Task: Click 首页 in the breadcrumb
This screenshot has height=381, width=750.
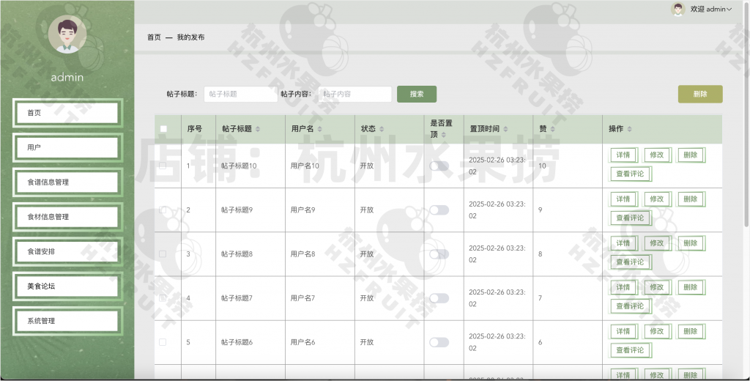Action: [154, 37]
